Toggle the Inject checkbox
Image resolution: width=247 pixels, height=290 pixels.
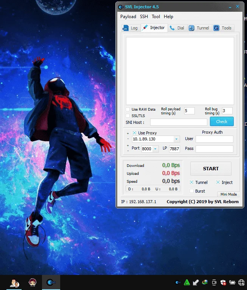(218, 182)
